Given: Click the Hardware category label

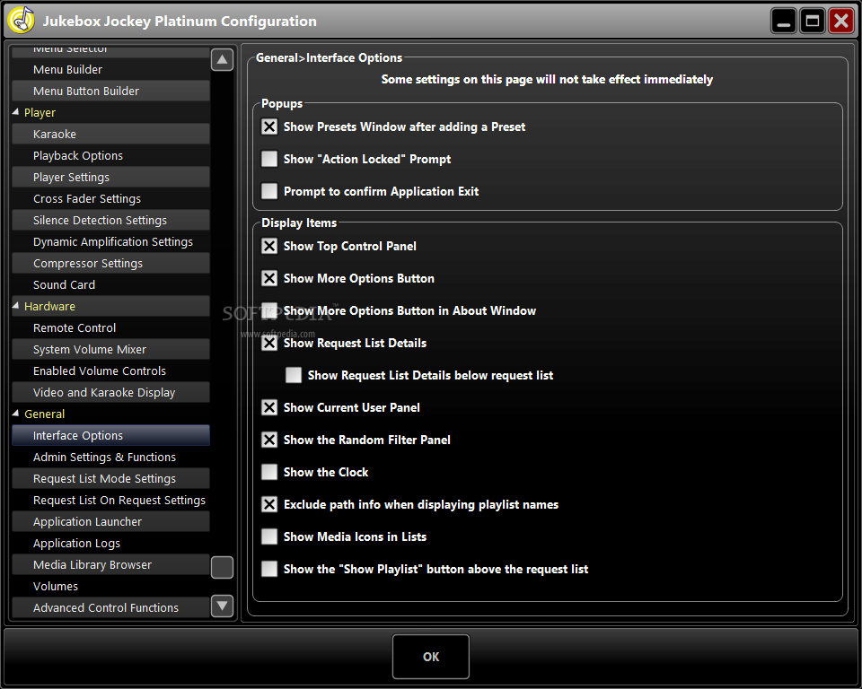Looking at the screenshot, I should (x=49, y=306).
